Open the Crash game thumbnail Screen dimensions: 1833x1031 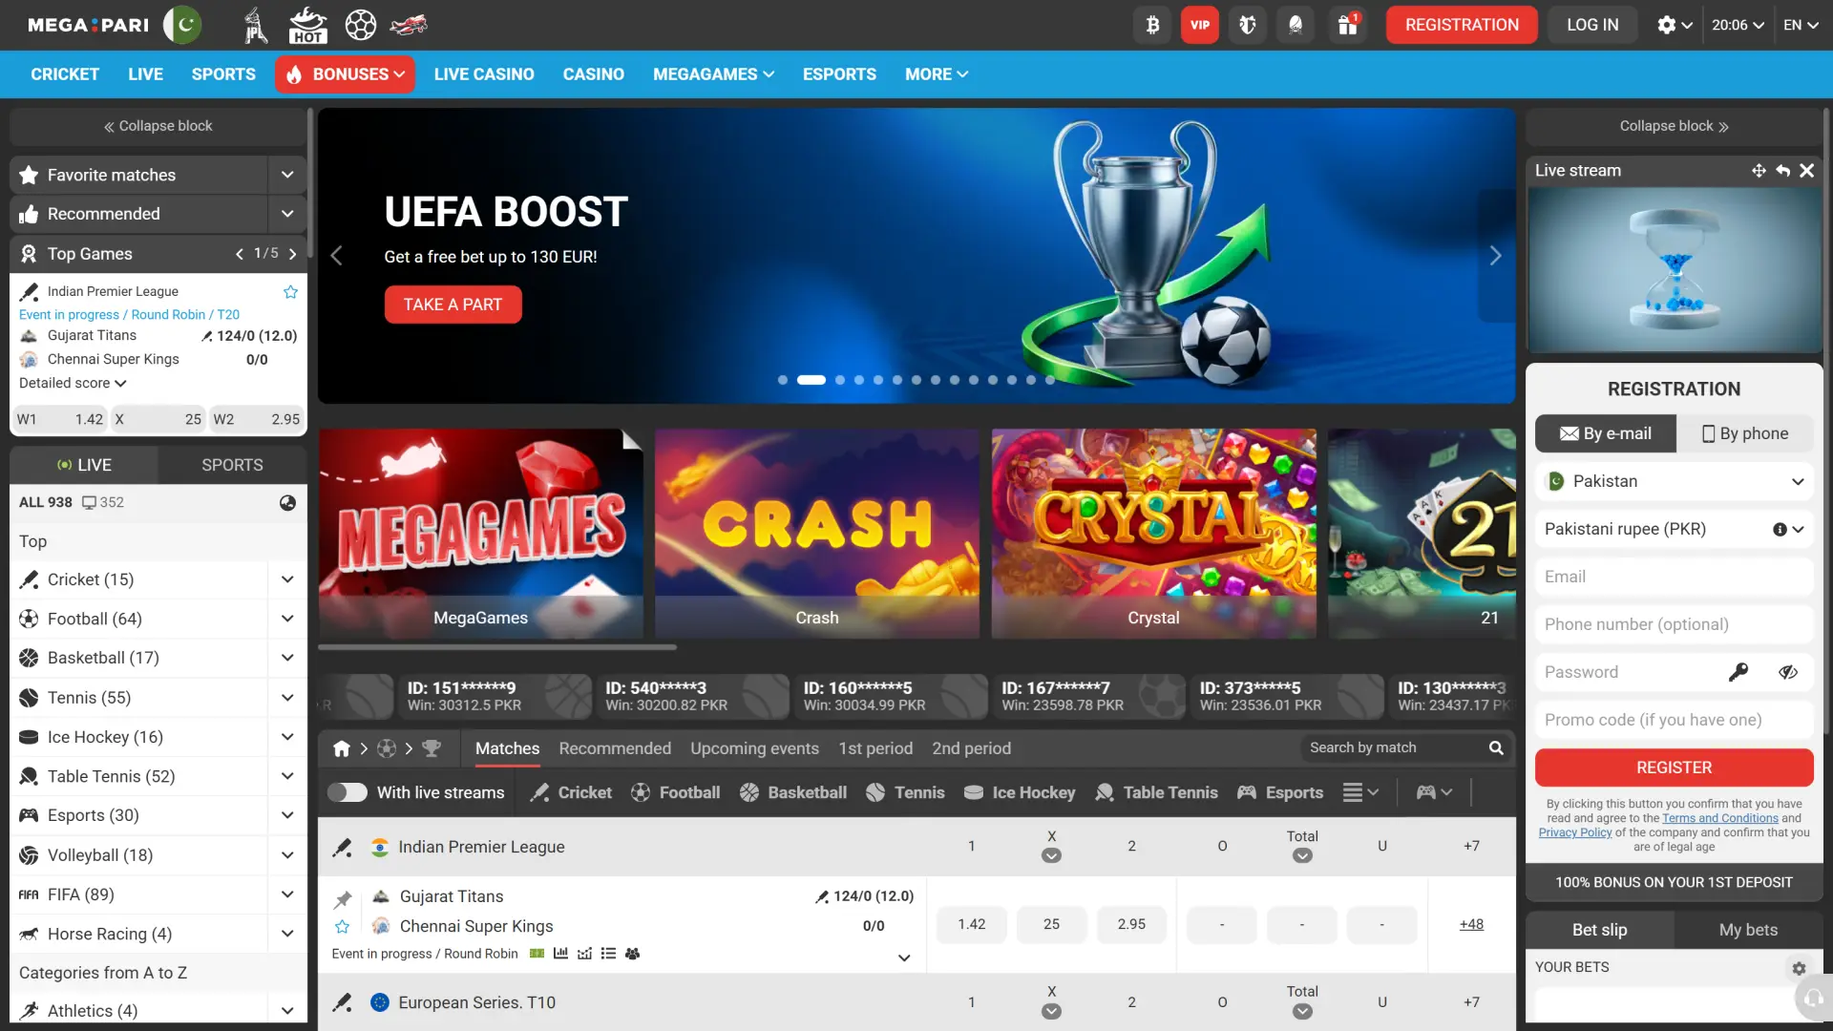point(817,534)
